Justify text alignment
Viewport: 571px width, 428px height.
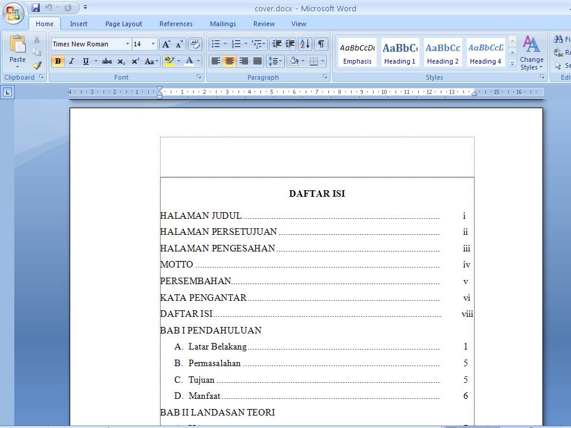(x=258, y=61)
